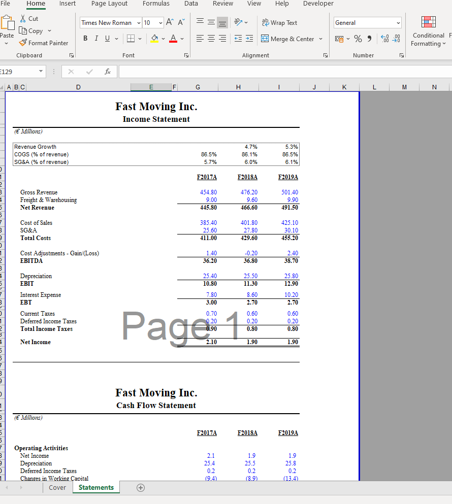Viewport: 452px width, 504px height.
Task: Expand Copy options arrow
Action: coord(50,31)
